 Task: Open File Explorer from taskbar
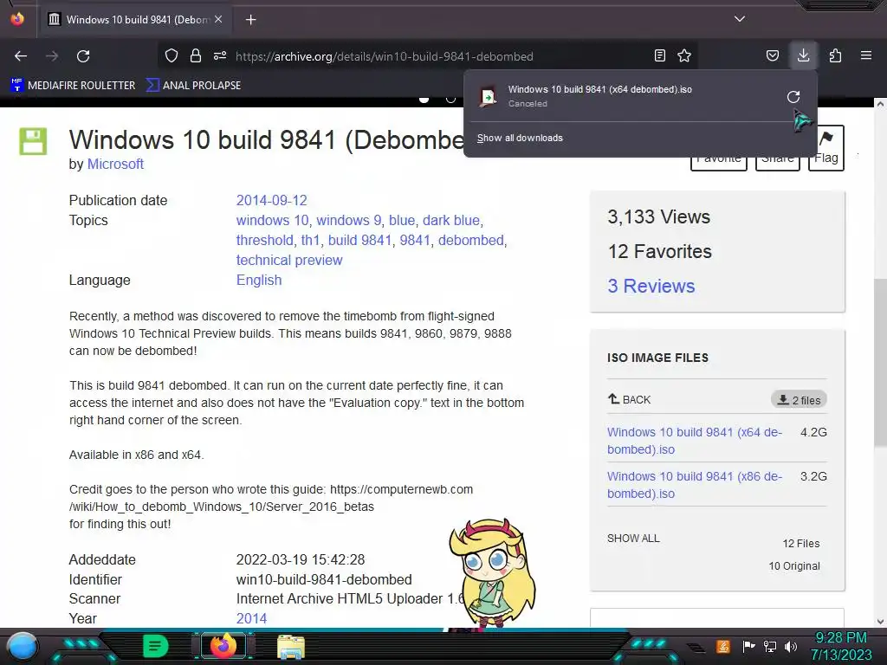(291, 647)
